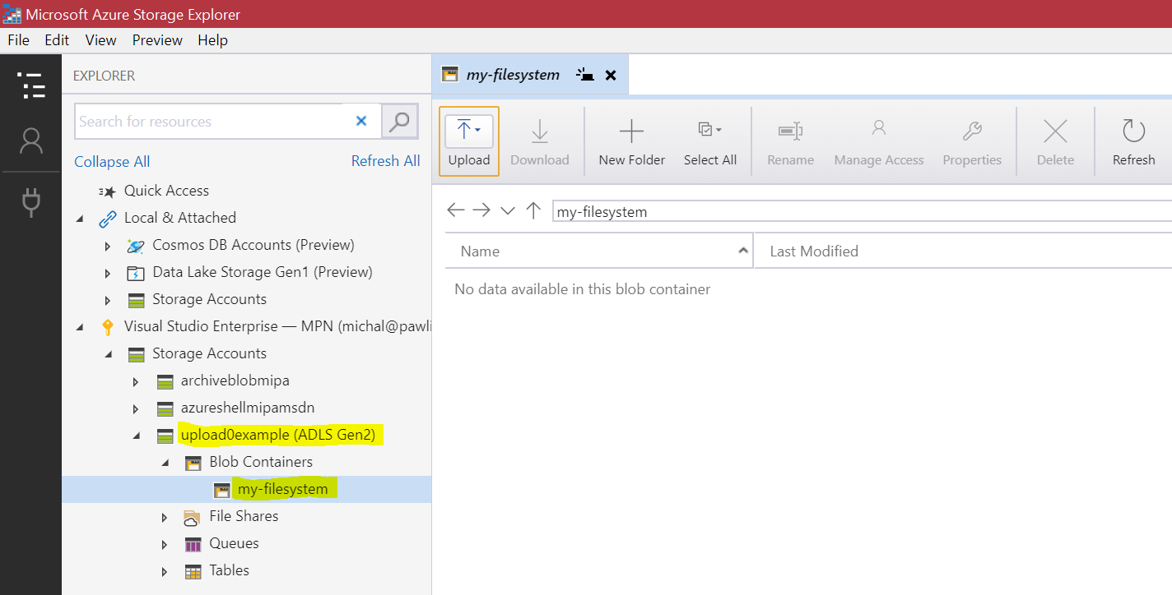Pin the my-filesystem tab
Viewport: 1172px width, 595px height.
point(584,74)
